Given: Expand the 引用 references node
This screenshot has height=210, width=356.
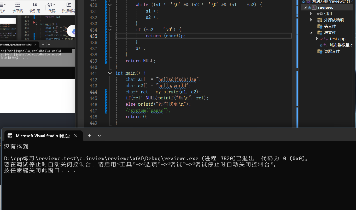Looking at the screenshot, I should pos(311,14).
